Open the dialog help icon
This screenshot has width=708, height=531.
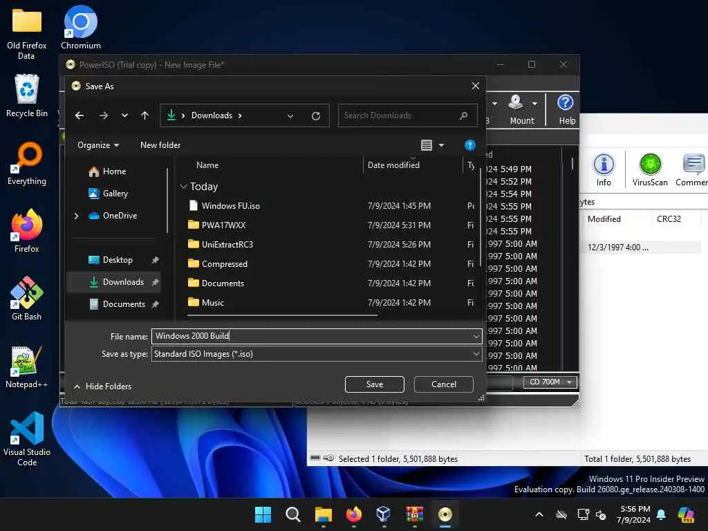(470, 145)
